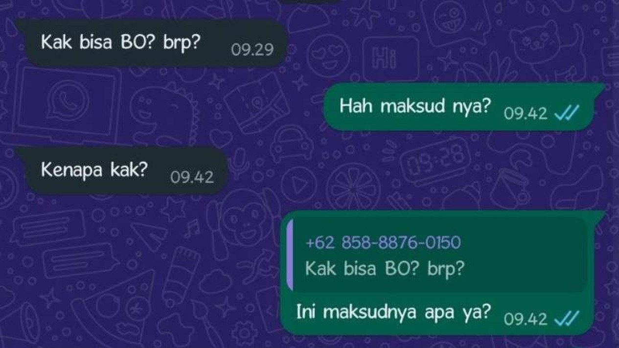Screen dimensions: 619x348
Task: Click the 09.42 timestamp beside "Kenapa kak?"
Action: click(x=192, y=177)
